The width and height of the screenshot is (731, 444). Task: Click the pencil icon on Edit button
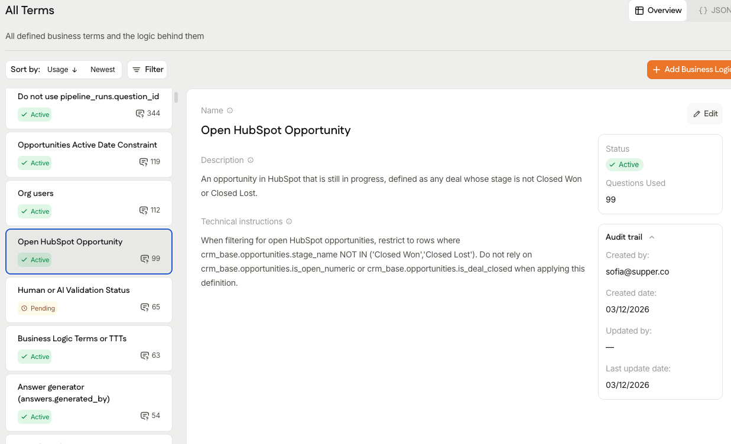(x=697, y=114)
